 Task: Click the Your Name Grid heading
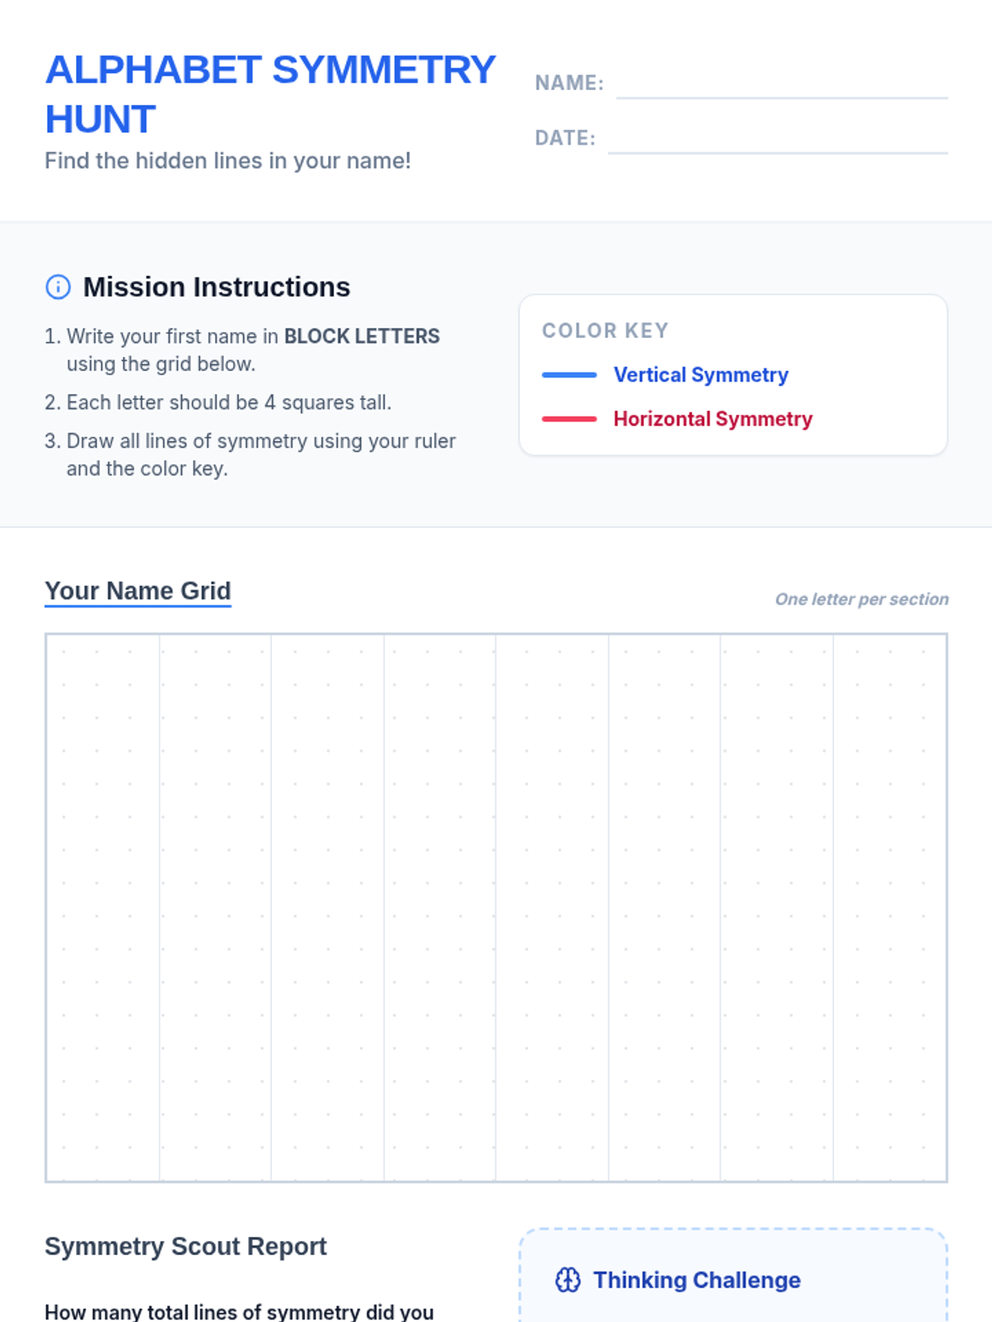coord(138,591)
